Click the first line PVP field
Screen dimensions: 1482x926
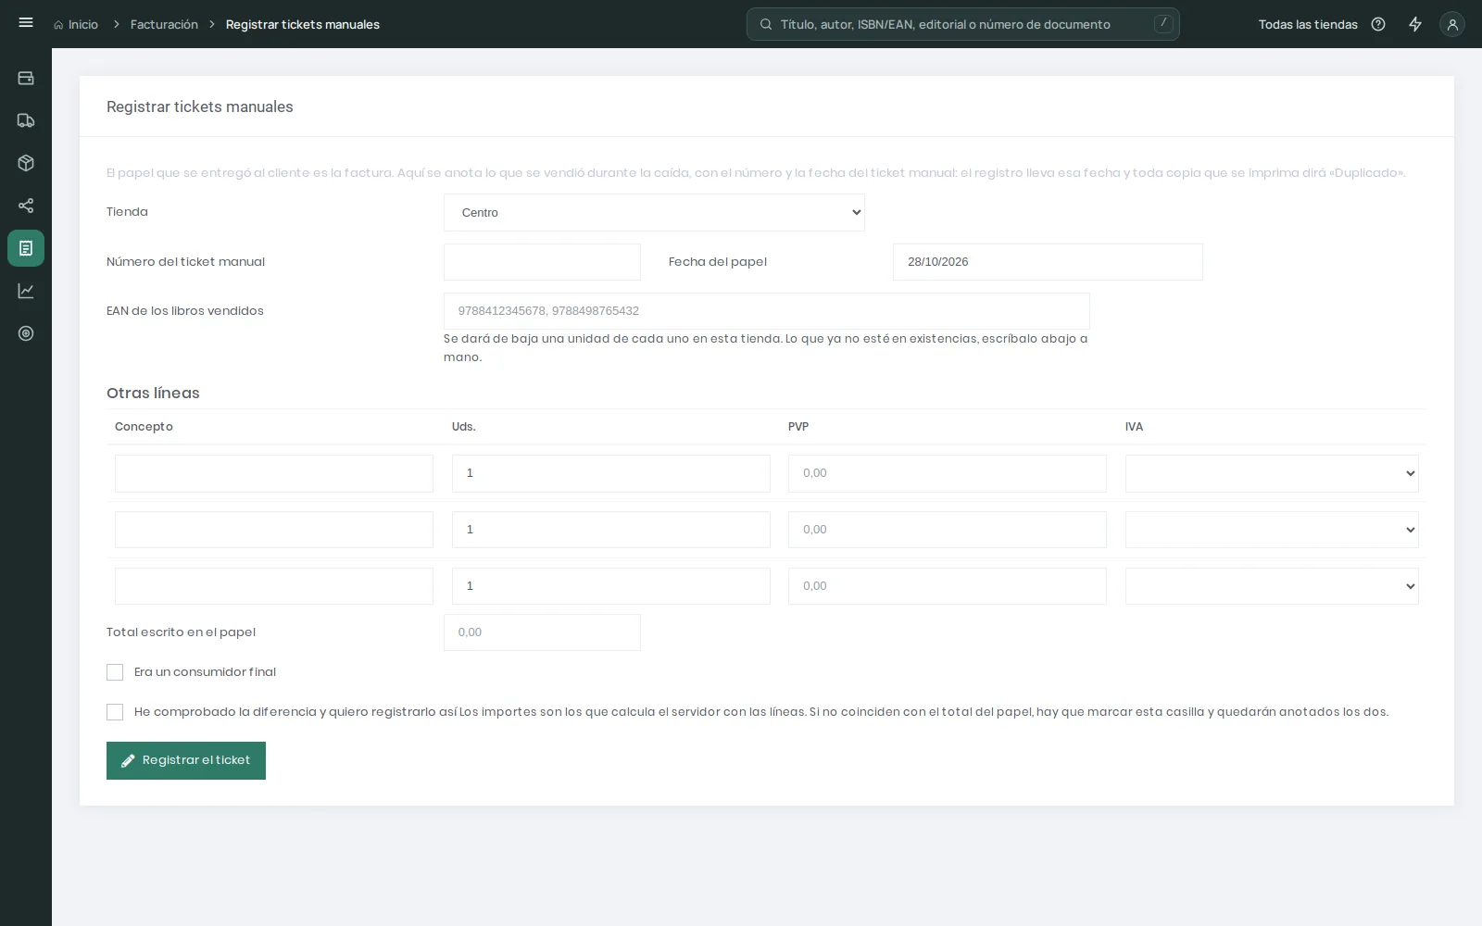[x=948, y=473]
